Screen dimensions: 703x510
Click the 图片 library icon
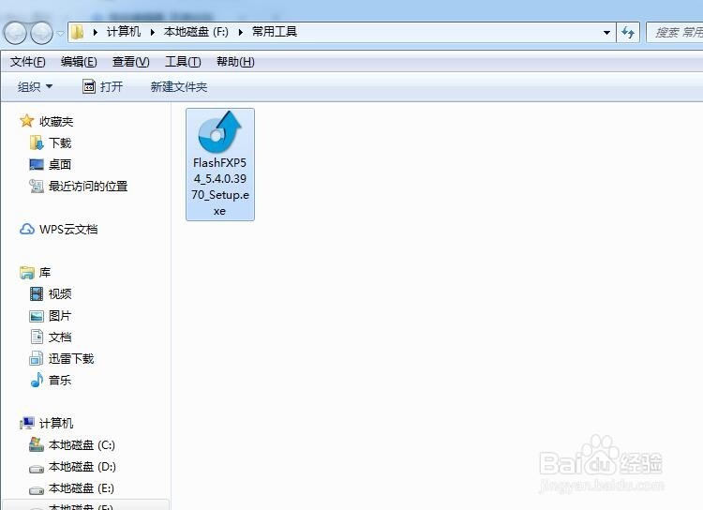[x=37, y=316]
